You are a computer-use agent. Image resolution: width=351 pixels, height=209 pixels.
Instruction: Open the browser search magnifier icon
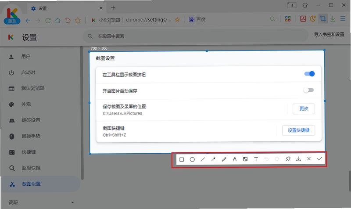tap(272, 19)
